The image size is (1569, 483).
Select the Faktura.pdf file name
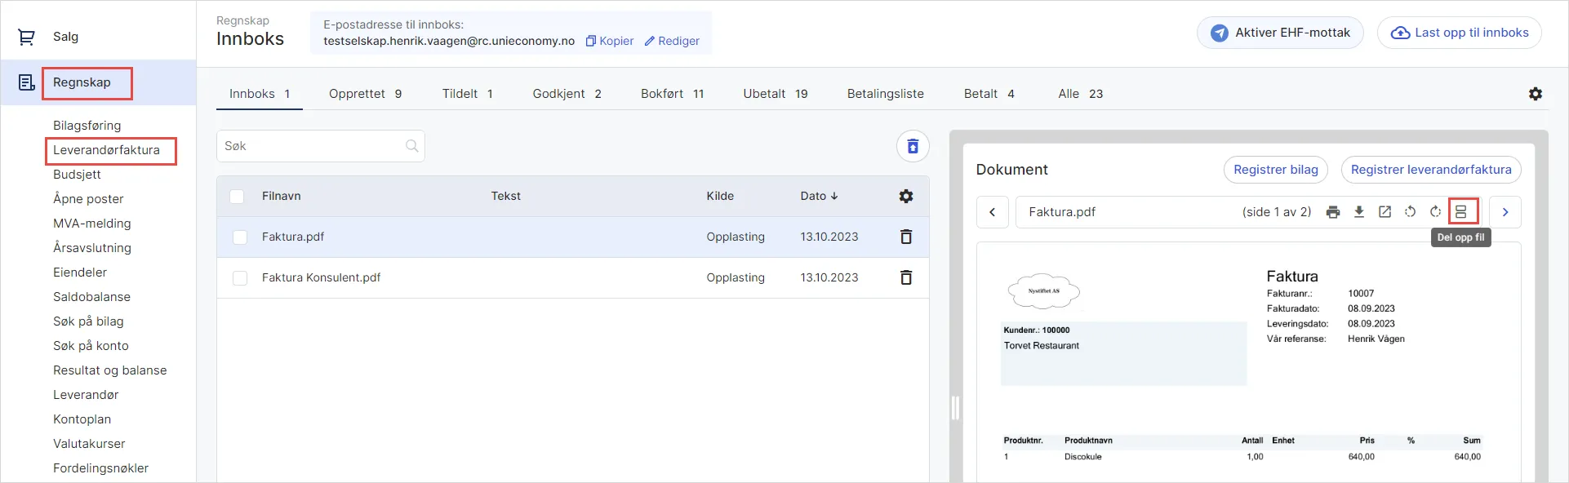pyautogui.click(x=293, y=237)
